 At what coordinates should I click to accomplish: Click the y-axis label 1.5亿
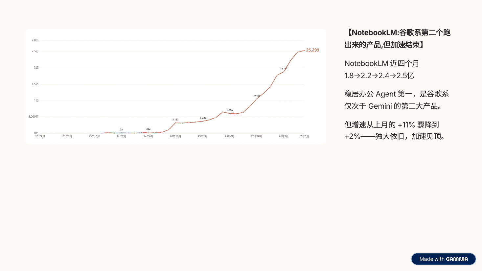coord(35,84)
